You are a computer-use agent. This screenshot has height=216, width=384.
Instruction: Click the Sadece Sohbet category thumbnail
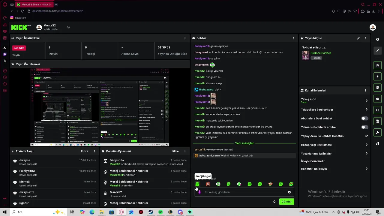pyautogui.click(x=305, y=55)
